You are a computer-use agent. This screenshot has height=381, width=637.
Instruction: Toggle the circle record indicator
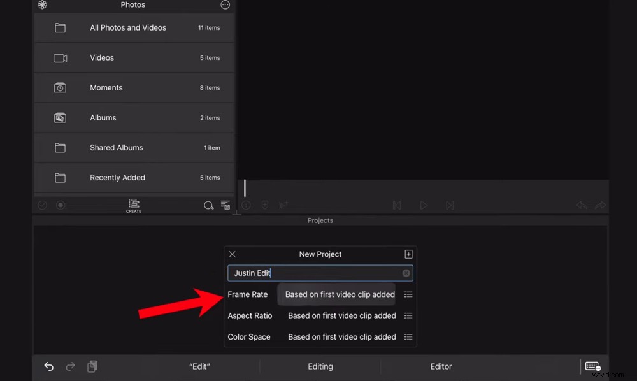[x=61, y=205]
